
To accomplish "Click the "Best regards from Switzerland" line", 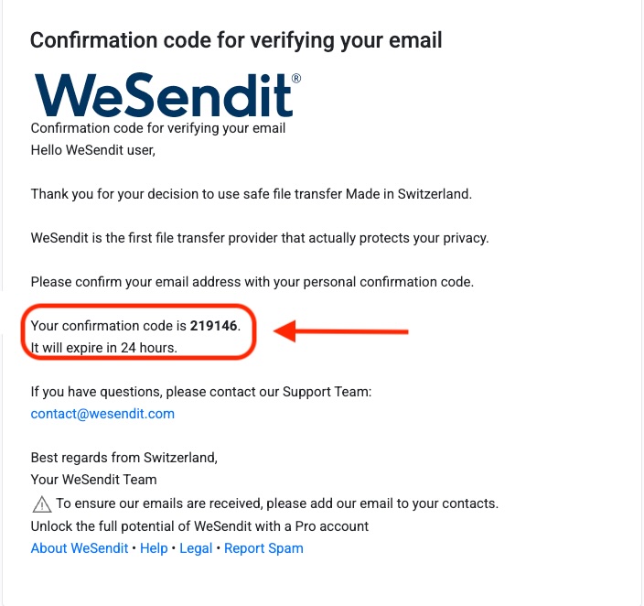I will click(124, 458).
